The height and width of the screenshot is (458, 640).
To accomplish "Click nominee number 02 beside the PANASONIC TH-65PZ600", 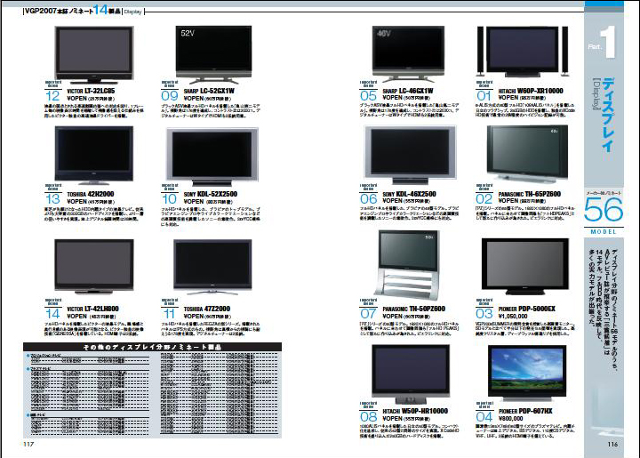I will pyautogui.click(x=484, y=199).
